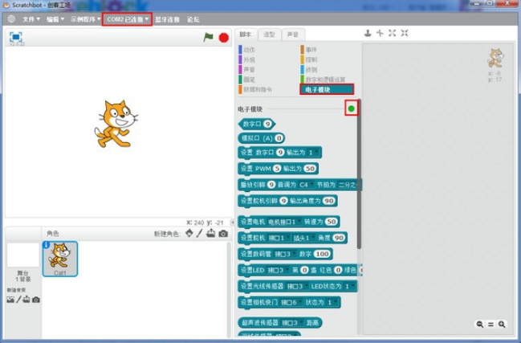This screenshot has width=521, height=343.
Task: Open output value dropdown in 设置数字口 block
Action: pos(314,153)
